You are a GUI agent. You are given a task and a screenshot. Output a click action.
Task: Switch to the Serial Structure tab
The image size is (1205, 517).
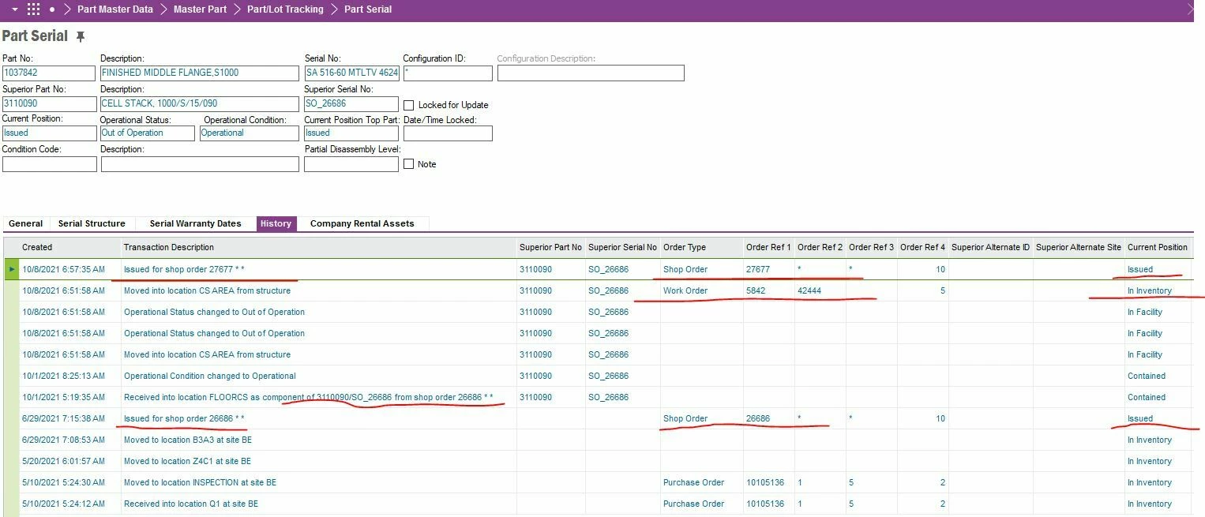[92, 223]
